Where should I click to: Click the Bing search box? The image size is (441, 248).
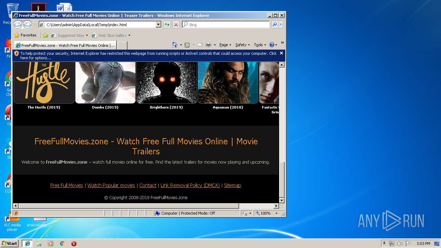click(x=226, y=25)
